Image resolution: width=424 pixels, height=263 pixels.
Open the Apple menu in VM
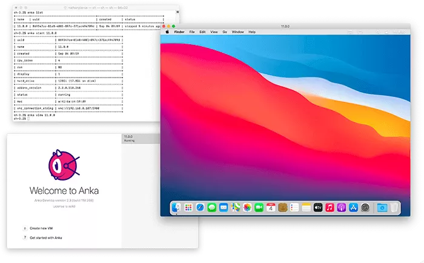point(167,32)
